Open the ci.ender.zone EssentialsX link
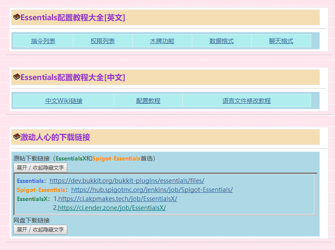This screenshot has height=250, width=335. pyautogui.click(x=112, y=208)
